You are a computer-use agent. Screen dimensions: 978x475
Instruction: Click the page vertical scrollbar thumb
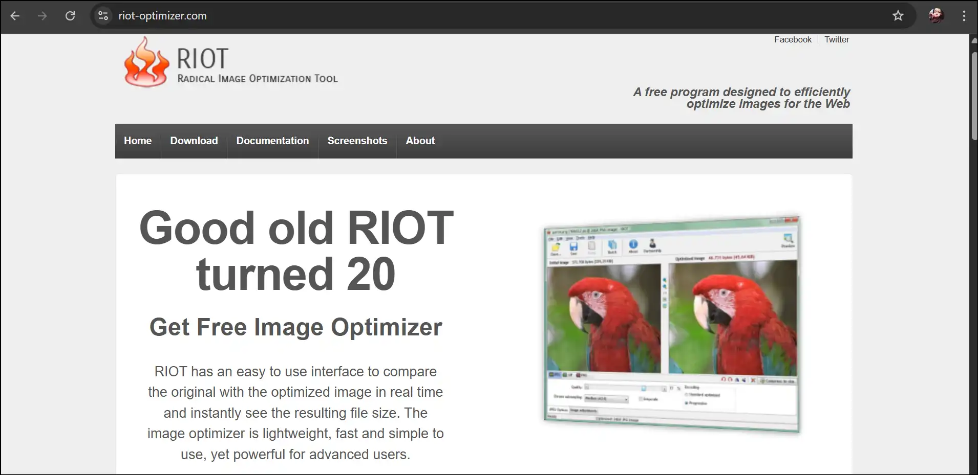tap(974, 96)
